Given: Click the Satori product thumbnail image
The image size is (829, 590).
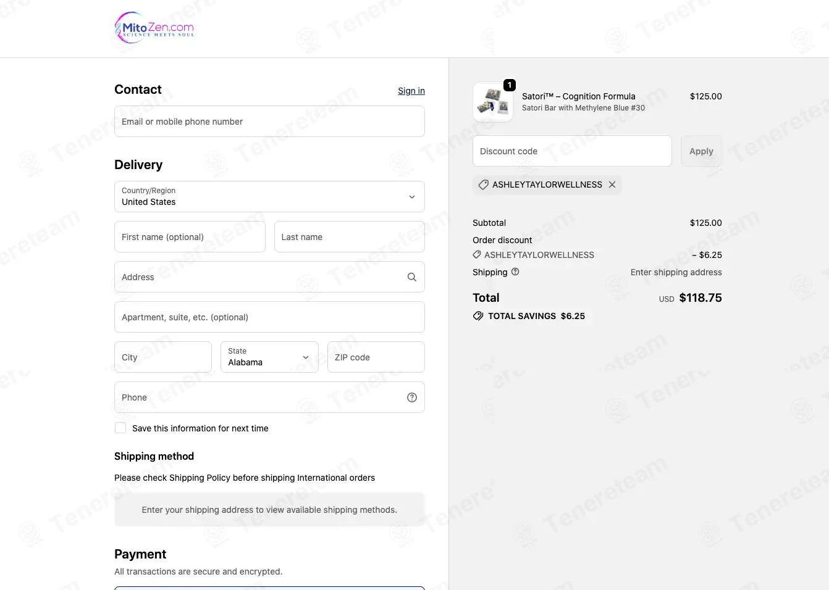Looking at the screenshot, I should tap(493, 102).
